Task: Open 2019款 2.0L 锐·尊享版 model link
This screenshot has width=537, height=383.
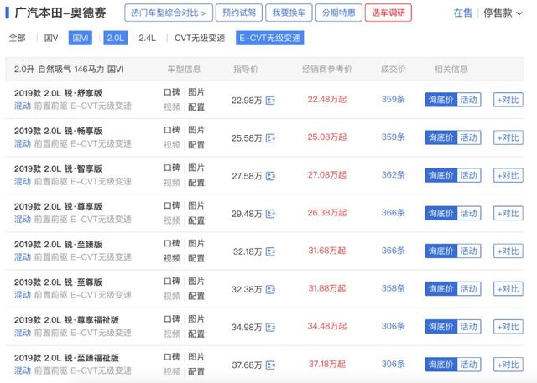Action: 58,206
